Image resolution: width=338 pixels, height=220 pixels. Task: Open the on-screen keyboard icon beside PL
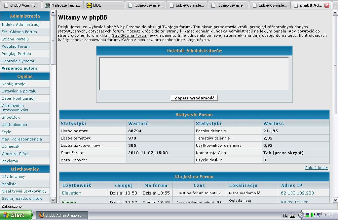[x=292, y=215]
